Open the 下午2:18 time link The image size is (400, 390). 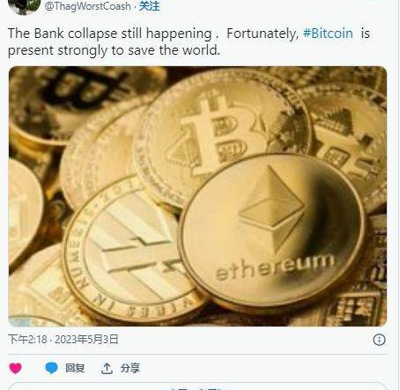pos(27,340)
